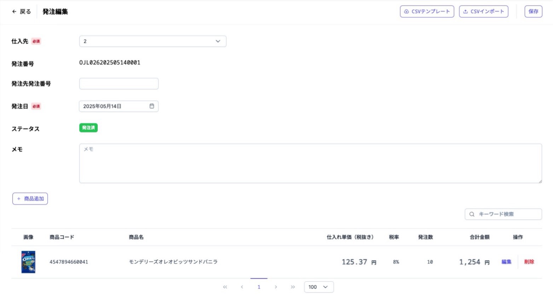Jump to last page with double-right arrows
Viewport: 553px width, 301px height.
(x=293, y=287)
